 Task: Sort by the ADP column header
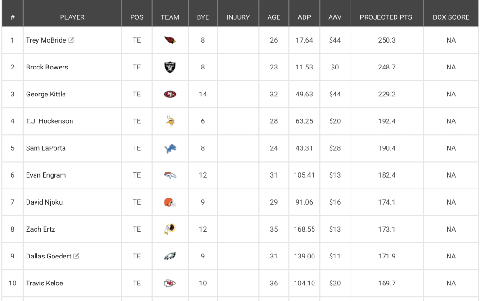click(305, 17)
